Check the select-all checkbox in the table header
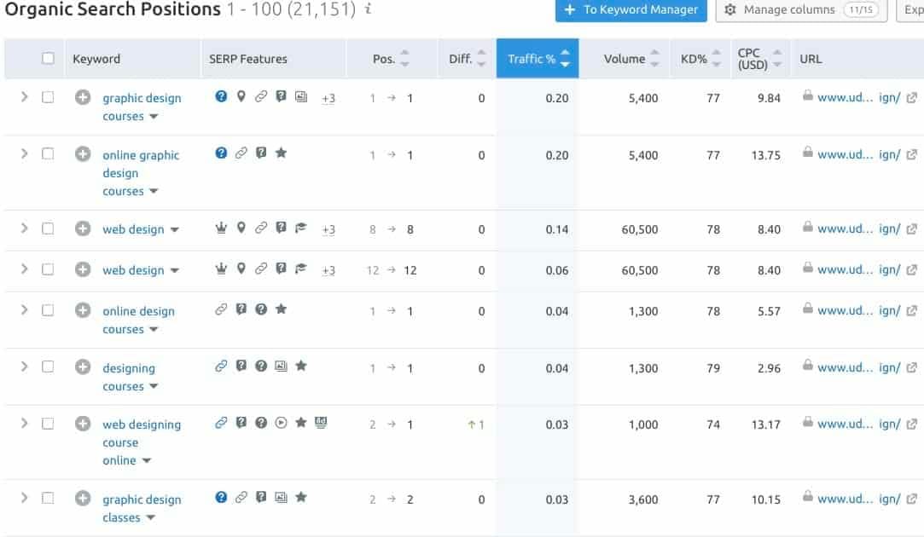This screenshot has height=537, width=924. tap(48, 58)
